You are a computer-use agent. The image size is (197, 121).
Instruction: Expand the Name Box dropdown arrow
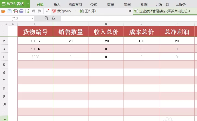coord(32,19)
